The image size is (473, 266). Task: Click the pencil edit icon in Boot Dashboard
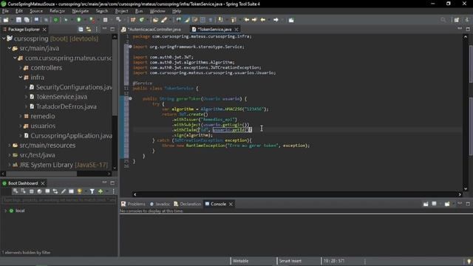[64, 191]
